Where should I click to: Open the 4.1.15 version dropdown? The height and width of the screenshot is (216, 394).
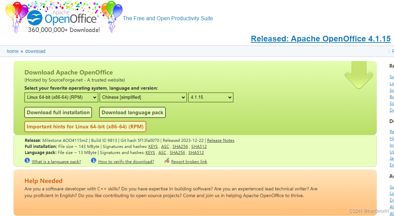(x=211, y=97)
